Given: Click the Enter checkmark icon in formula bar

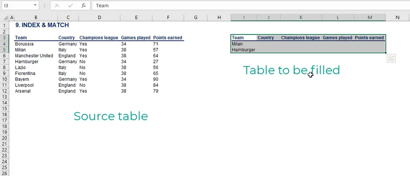Looking at the screenshot, I should (70, 5).
